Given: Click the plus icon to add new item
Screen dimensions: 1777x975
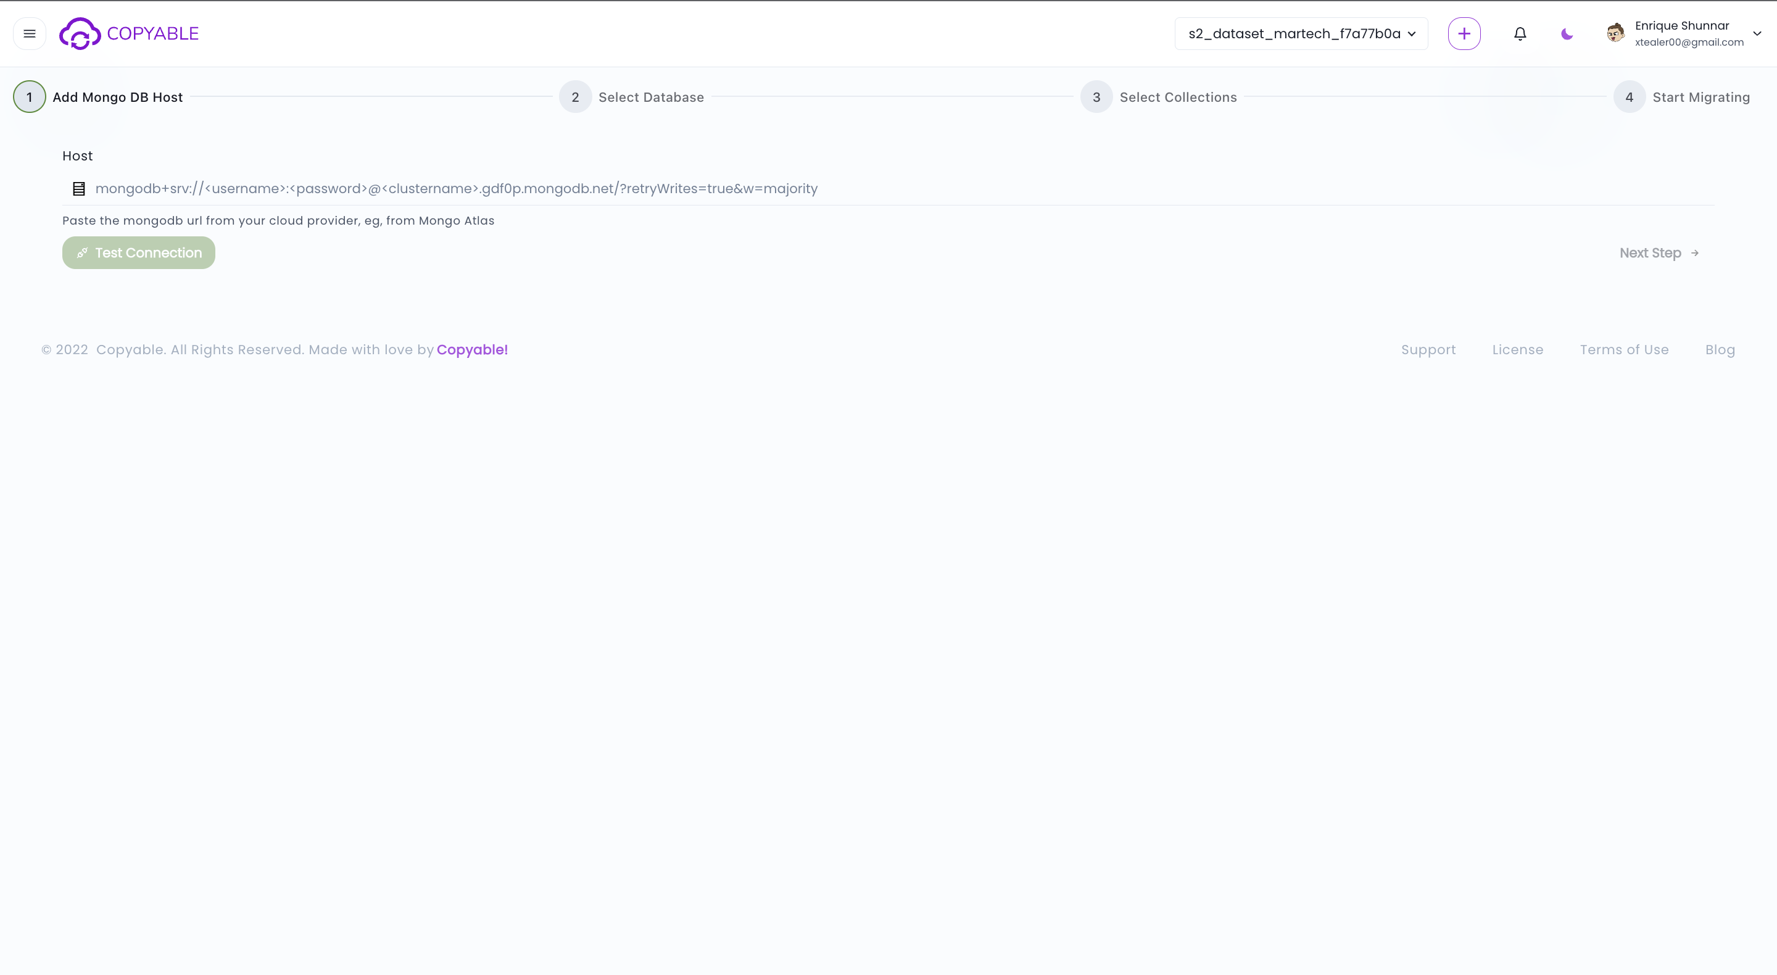Looking at the screenshot, I should (1465, 33).
